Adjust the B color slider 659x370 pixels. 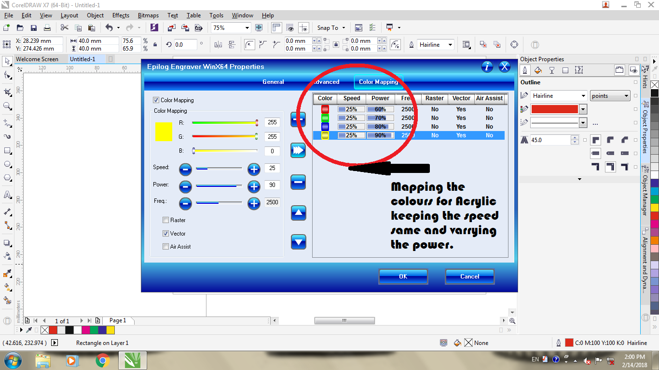tap(224, 151)
